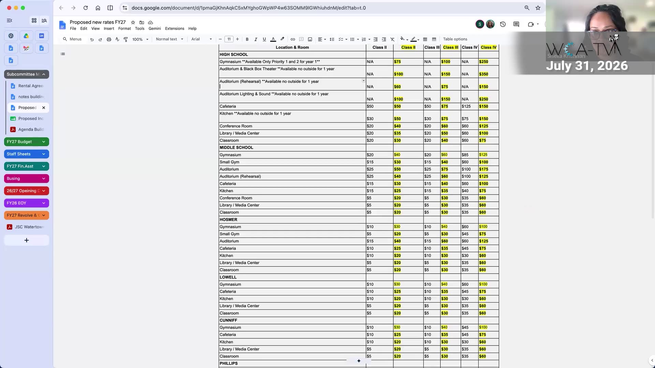Open the zoom level dropdown at 100%
The width and height of the screenshot is (655, 368).
(140, 39)
